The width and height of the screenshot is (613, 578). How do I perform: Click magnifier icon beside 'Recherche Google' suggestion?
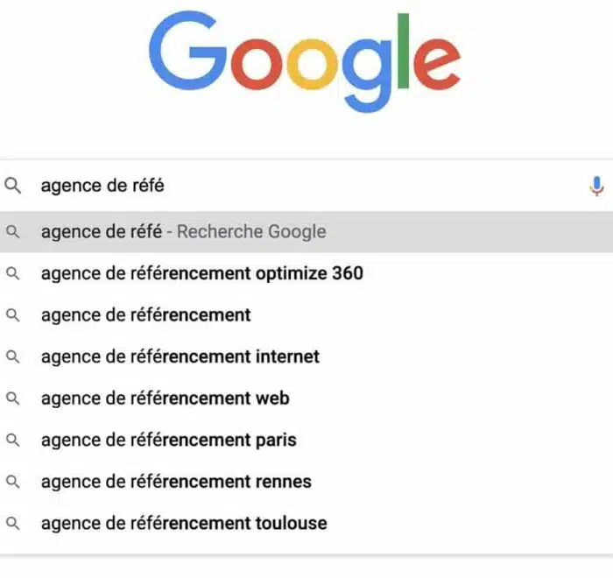(12, 232)
